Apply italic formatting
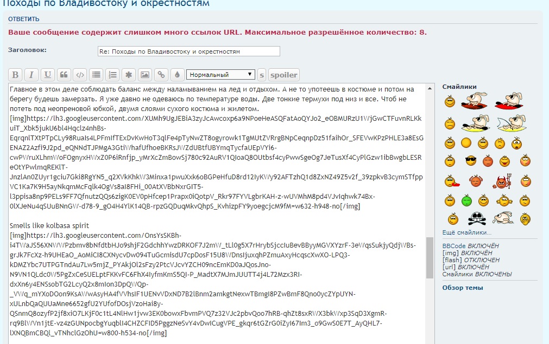The width and height of the screenshot is (549, 344). [32, 75]
